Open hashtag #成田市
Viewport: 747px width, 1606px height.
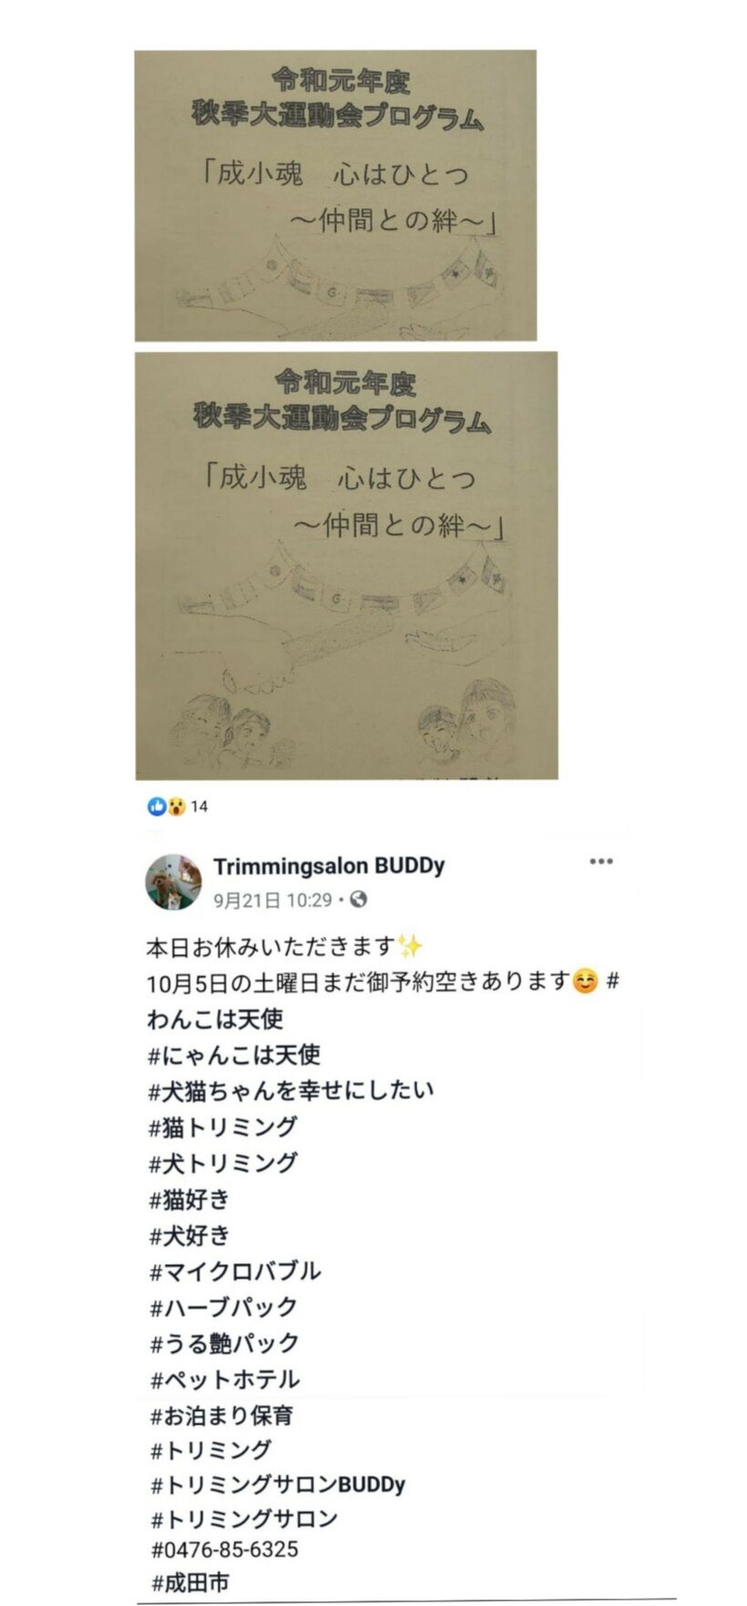coord(189,1583)
